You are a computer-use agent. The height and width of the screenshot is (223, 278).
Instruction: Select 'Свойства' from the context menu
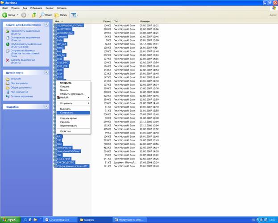[x=65, y=131]
